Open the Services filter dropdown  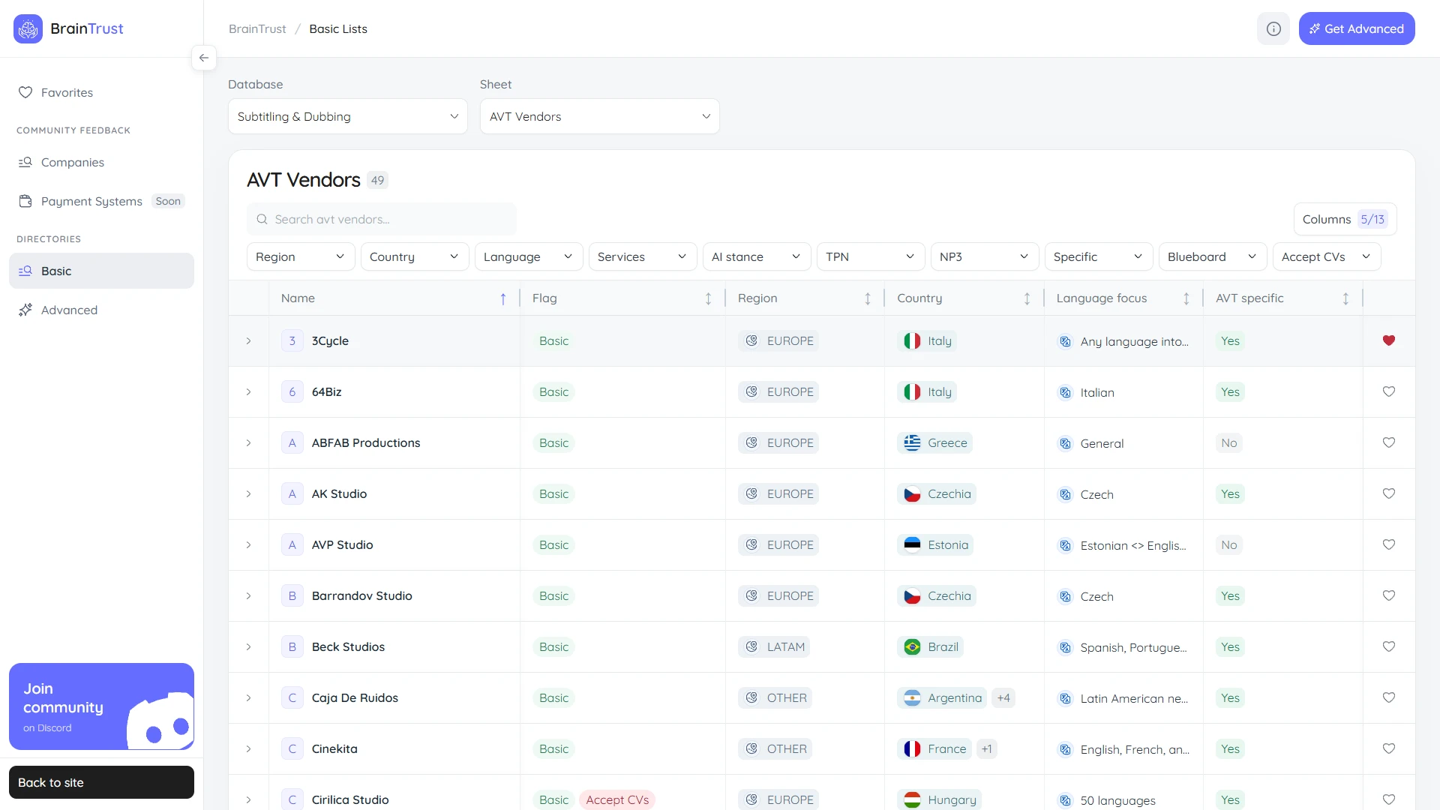pyautogui.click(x=643, y=256)
